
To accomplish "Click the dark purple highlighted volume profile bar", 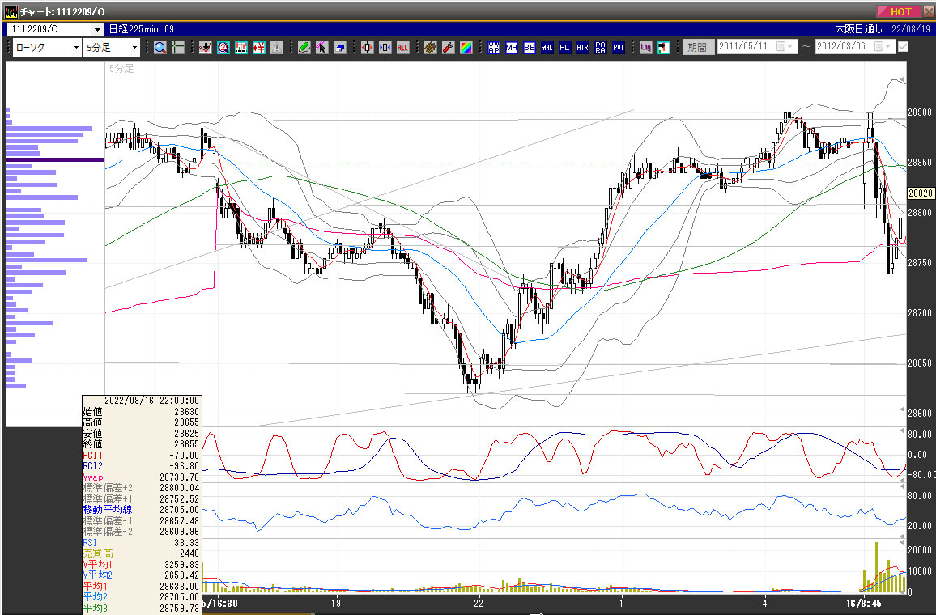I will (x=55, y=160).
